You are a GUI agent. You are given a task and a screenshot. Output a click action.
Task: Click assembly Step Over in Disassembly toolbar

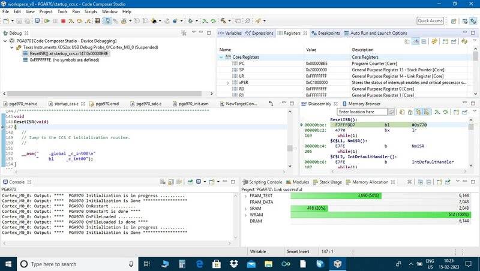click(x=446, y=112)
